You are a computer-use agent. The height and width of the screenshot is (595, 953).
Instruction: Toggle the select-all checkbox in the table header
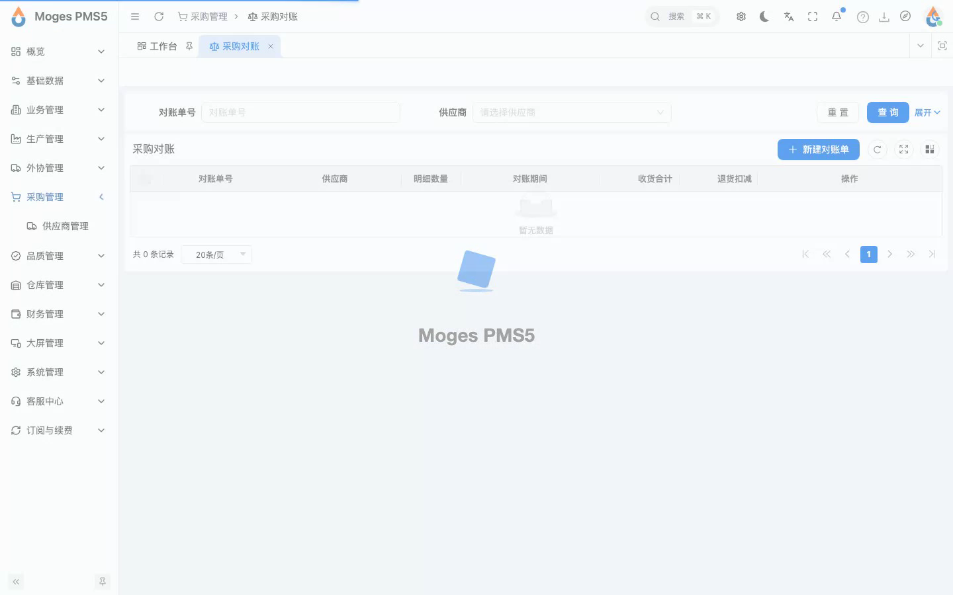(x=146, y=178)
